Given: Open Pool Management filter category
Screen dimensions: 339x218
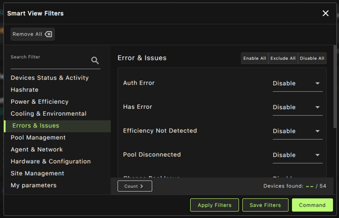Looking at the screenshot, I should click(38, 138).
